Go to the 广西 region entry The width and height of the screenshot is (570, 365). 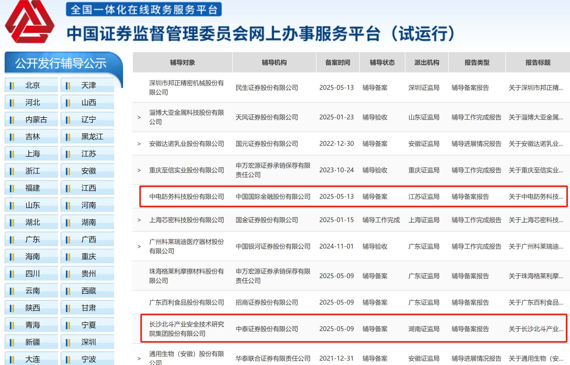pos(87,239)
